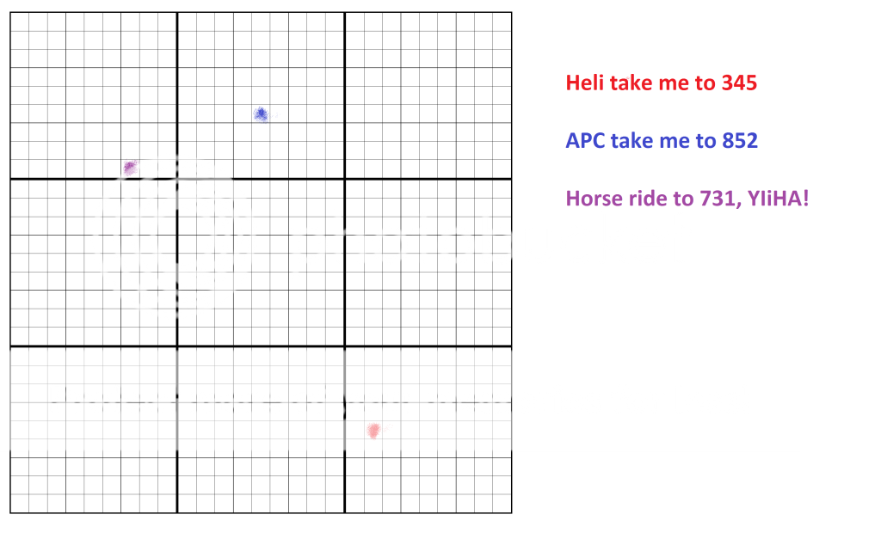Click the red dot marker on the grid
This screenshot has height=533, width=881.
click(x=373, y=430)
